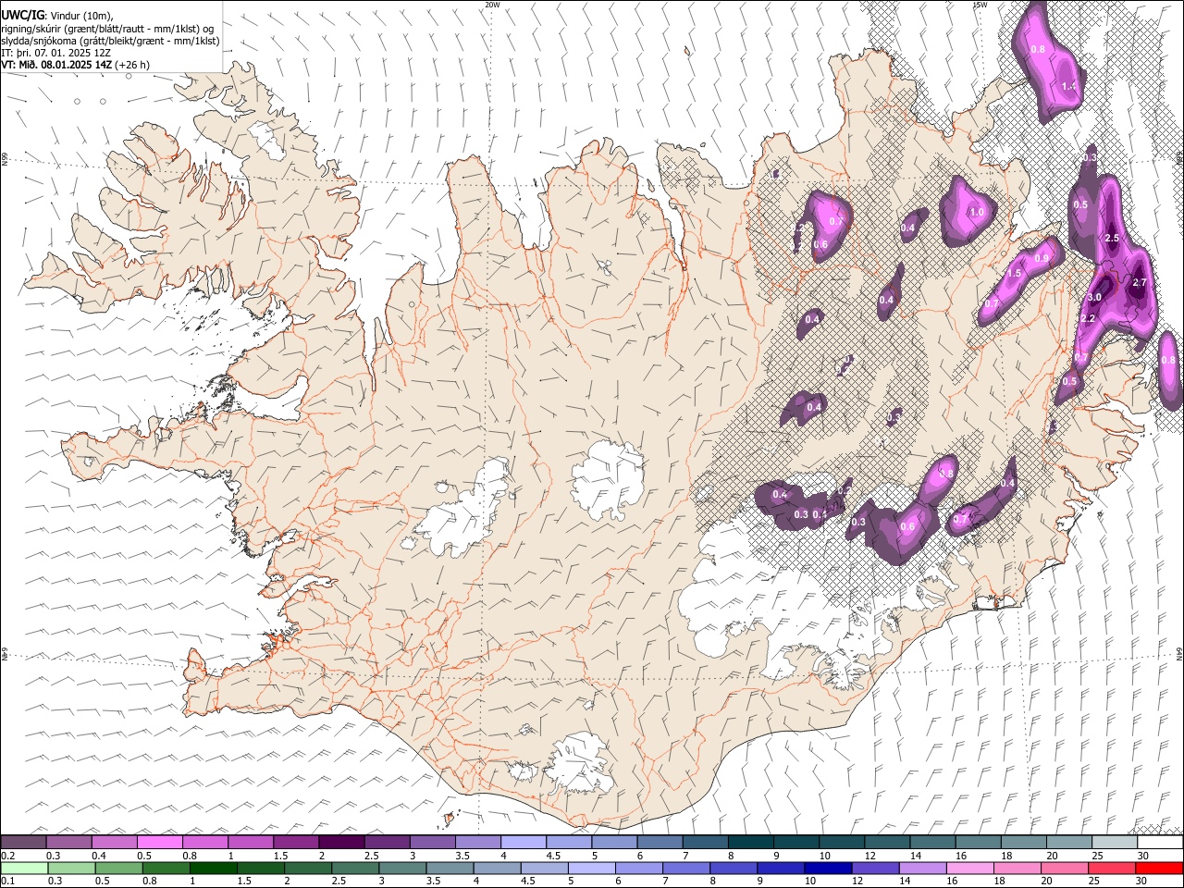Select the bright red 30 swatch in lower legend row
This screenshot has width=1184, height=888.
point(1160,868)
